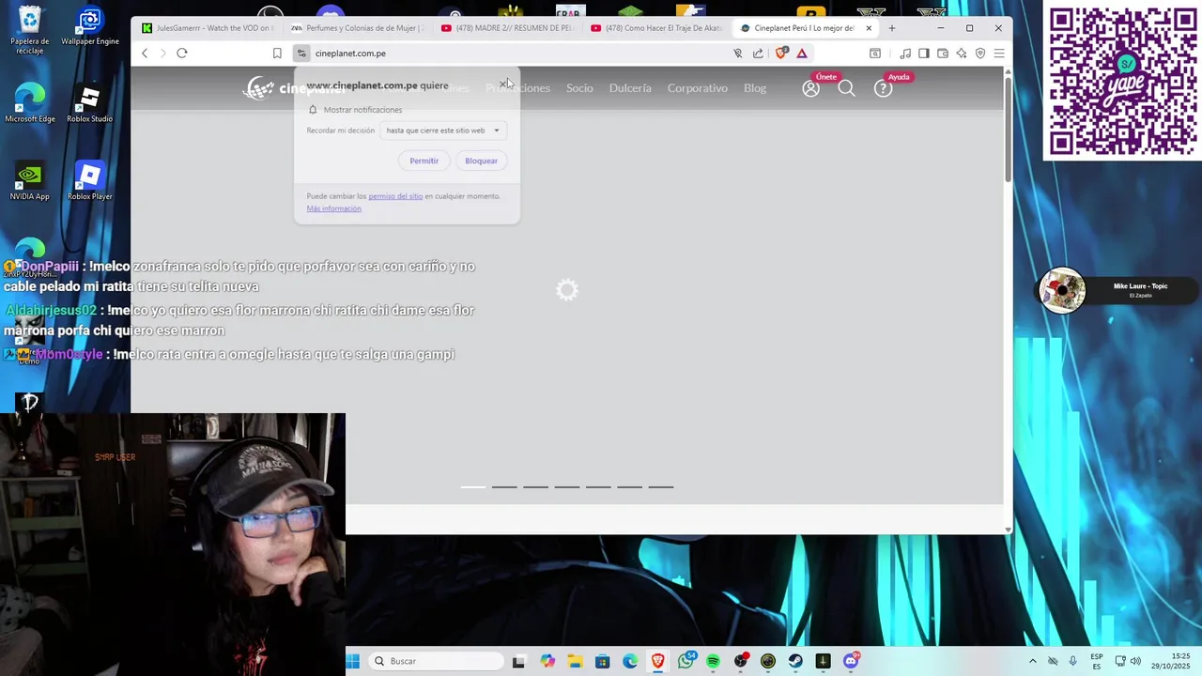1202x676 pixels.
Task: Open NVIDIA App desktop shortcut
Action: (30, 180)
